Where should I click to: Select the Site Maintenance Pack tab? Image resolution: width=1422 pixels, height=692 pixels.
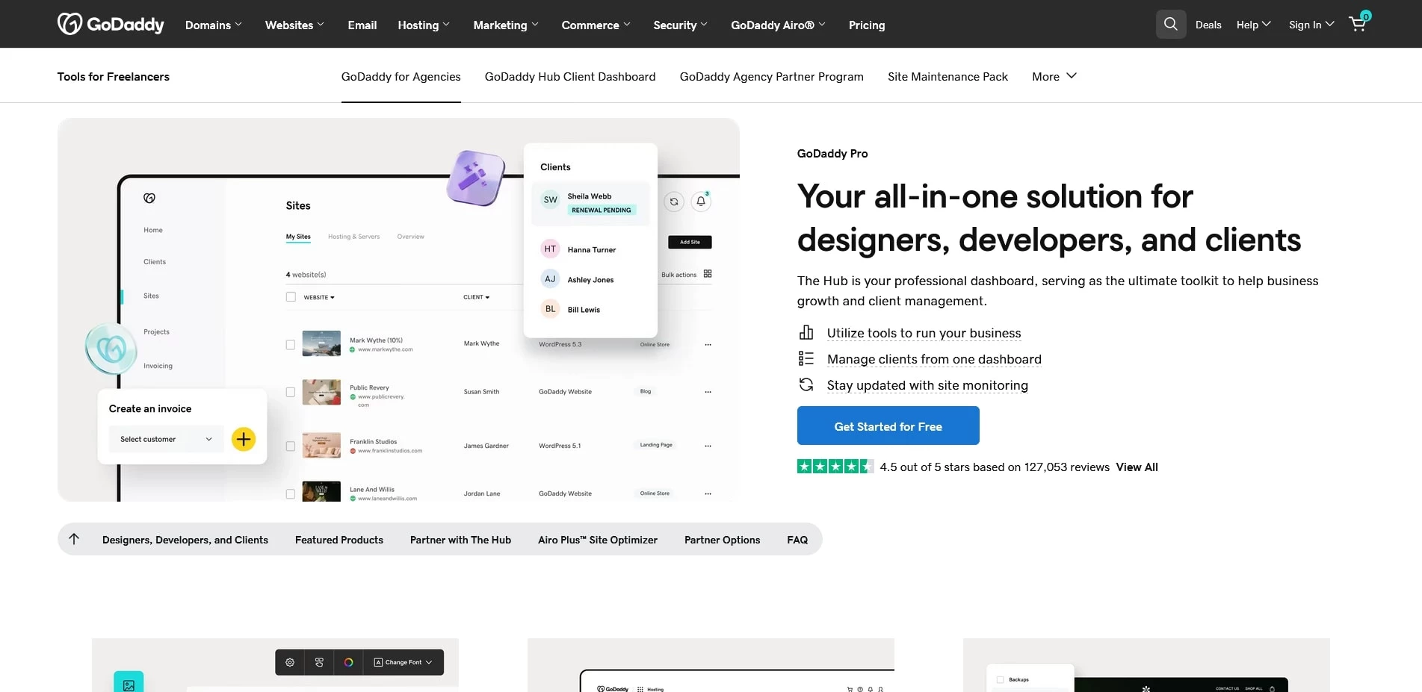(x=947, y=76)
